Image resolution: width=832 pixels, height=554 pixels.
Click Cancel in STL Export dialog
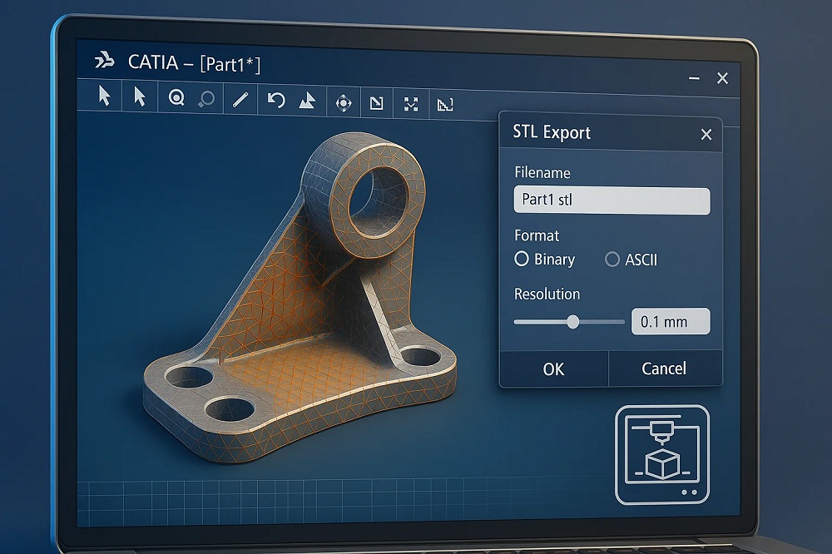(664, 369)
